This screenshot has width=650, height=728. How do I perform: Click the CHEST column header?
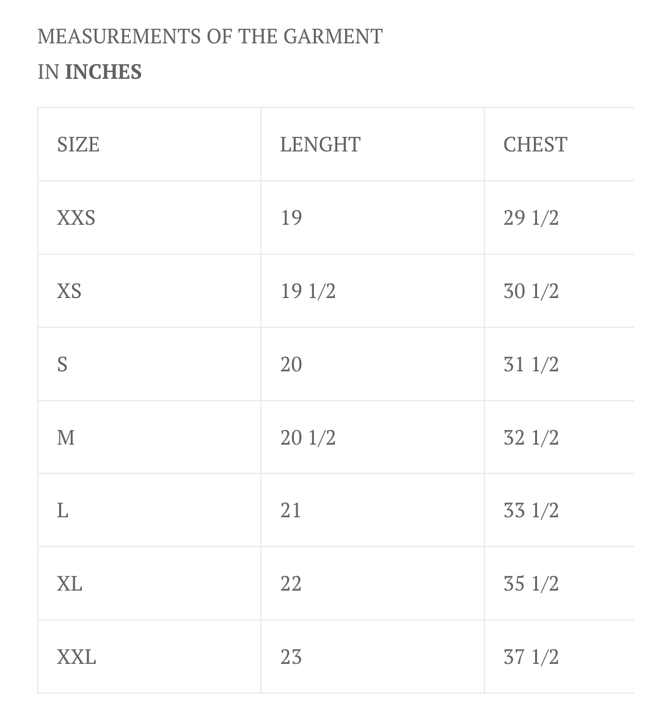click(x=535, y=145)
